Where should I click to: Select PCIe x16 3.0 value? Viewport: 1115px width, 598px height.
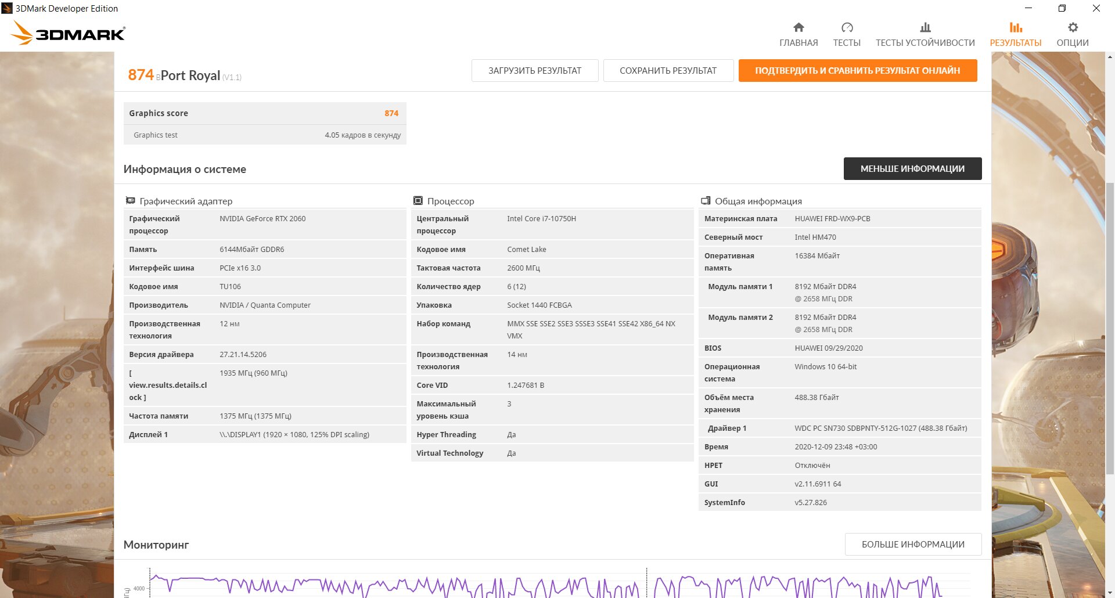coord(240,268)
